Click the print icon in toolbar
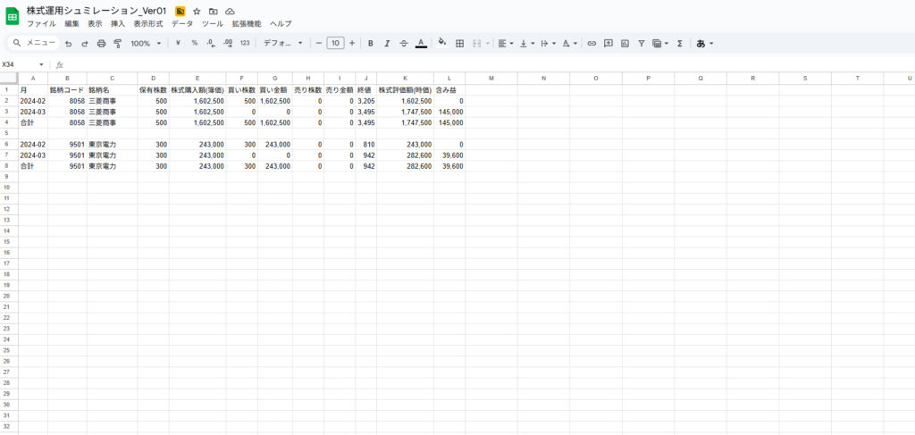Screen dimensions: 915x435 click(x=101, y=43)
